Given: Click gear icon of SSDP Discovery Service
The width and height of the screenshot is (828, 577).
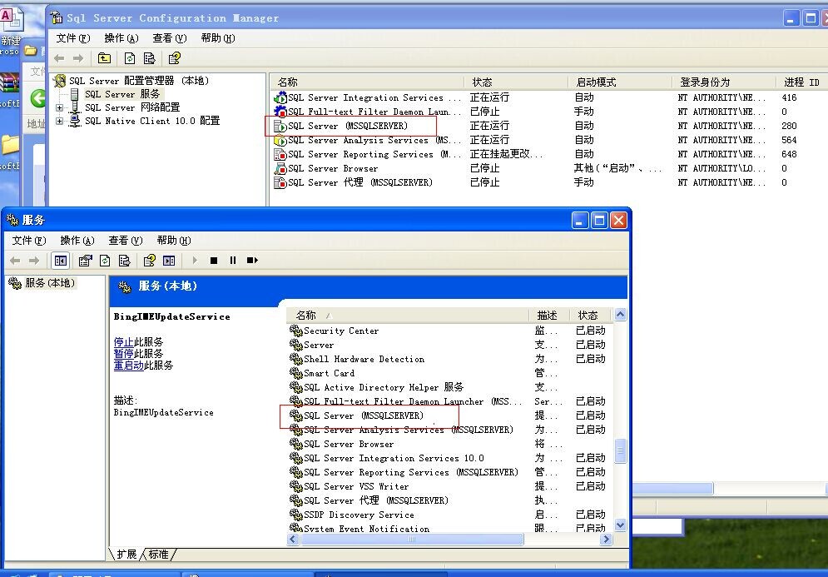Looking at the screenshot, I should (295, 515).
